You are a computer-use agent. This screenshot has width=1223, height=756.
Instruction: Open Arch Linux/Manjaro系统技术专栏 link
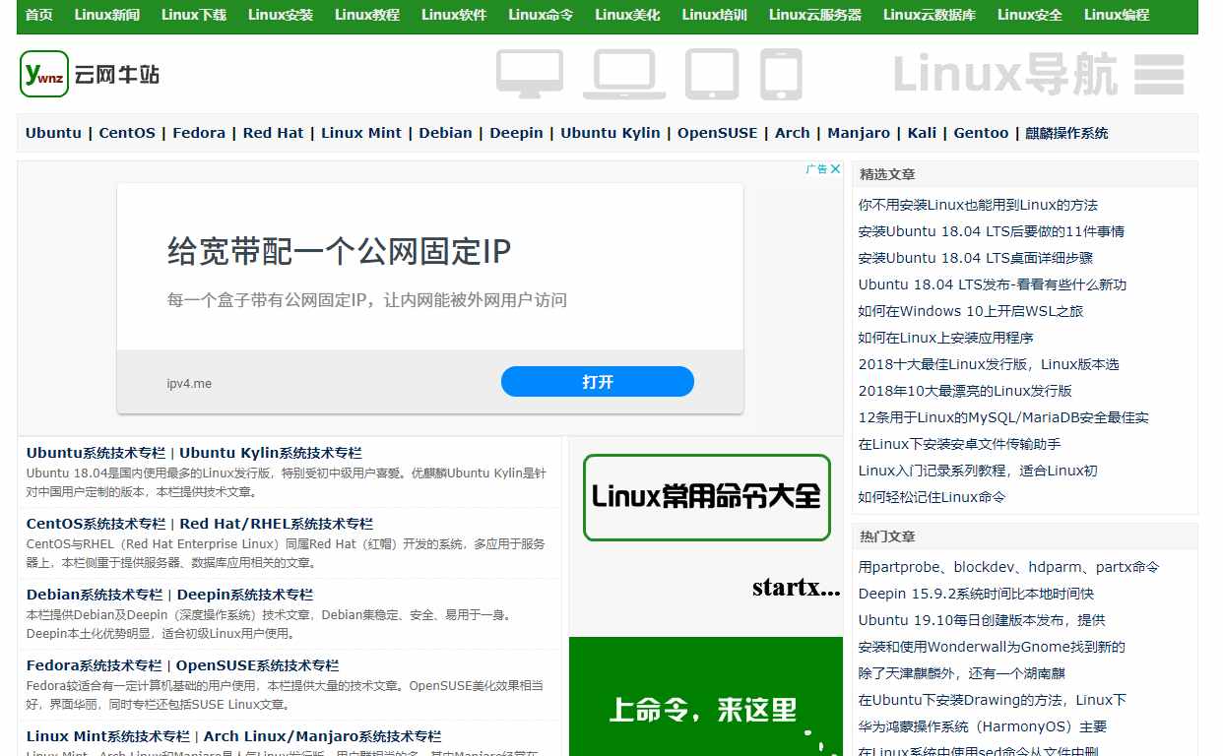click(323, 736)
